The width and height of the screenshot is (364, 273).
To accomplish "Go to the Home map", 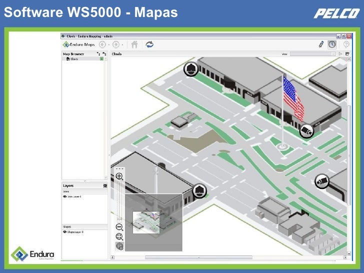I will click(134, 44).
